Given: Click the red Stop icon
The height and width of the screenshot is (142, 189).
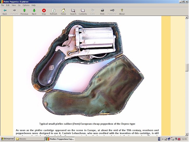Looking at the screenshot, I should pyautogui.click(x=44, y=10).
